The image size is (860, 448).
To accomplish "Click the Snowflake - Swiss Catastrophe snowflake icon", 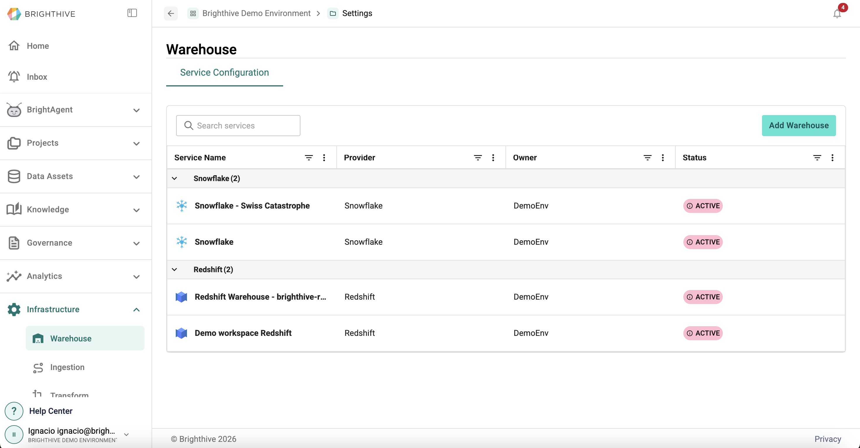I will 182,206.
